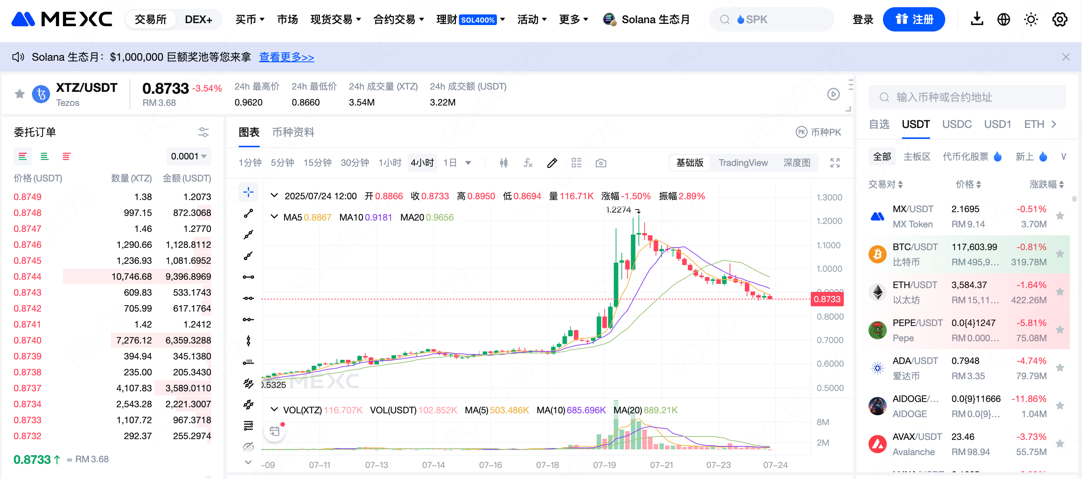The width and height of the screenshot is (1082, 479).
Task: Collapse the VOL indicator legend
Action: [x=274, y=410]
